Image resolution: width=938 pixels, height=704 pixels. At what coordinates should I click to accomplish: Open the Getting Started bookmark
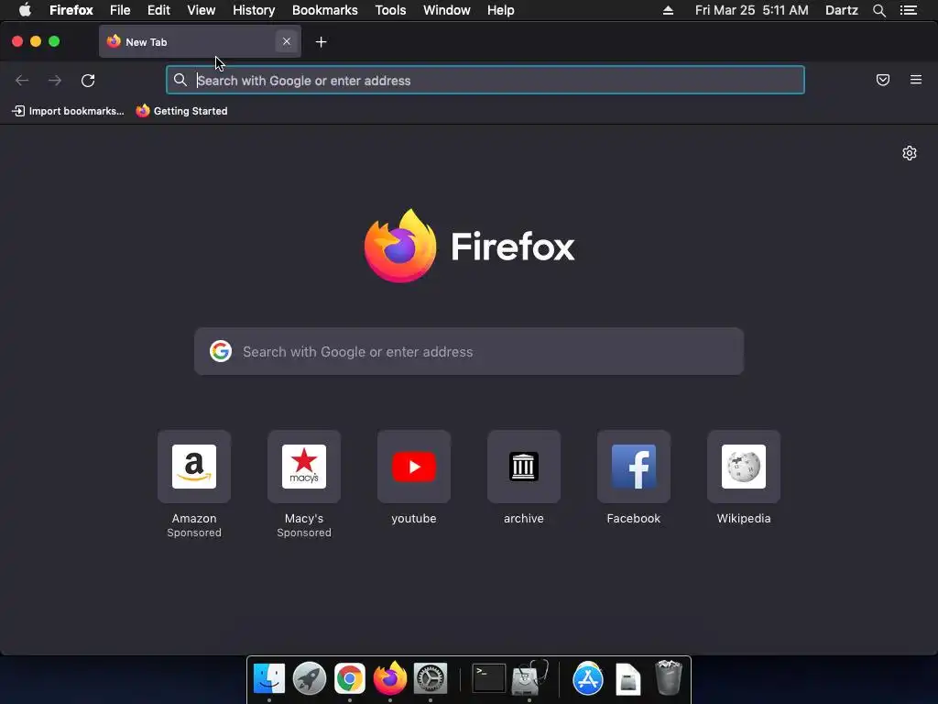[182, 111]
